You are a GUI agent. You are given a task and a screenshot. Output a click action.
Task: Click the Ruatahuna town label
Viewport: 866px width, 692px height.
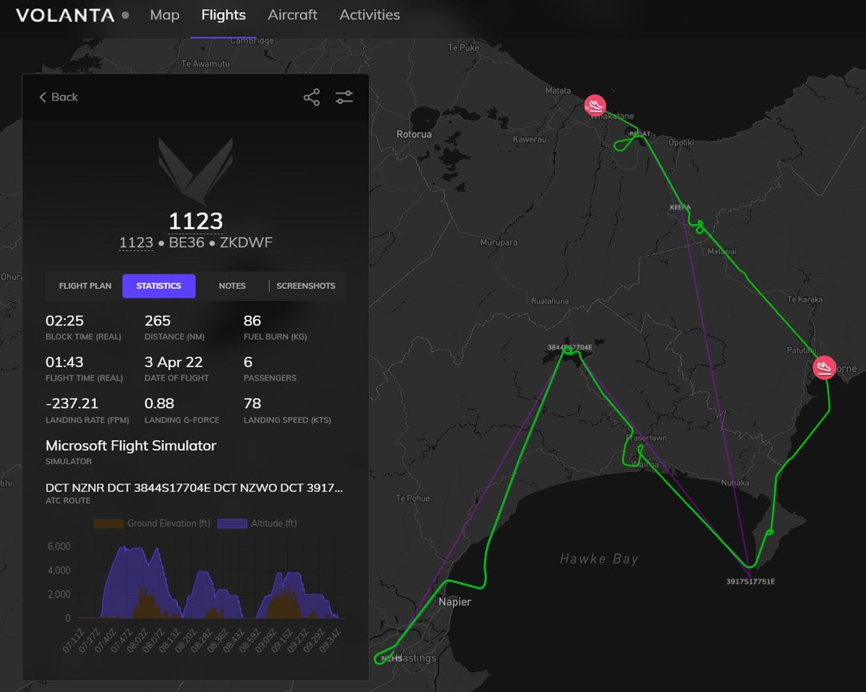point(550,301)
